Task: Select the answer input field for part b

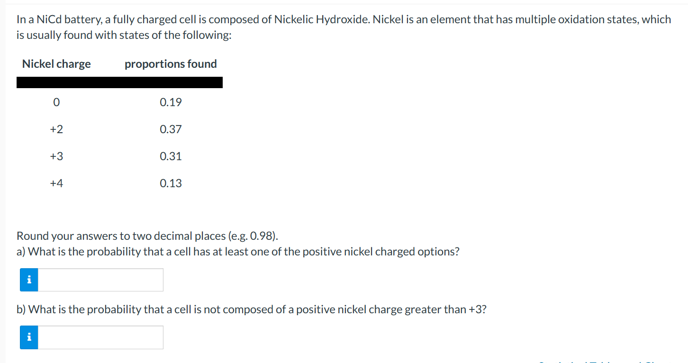Action: [x=100, y=337]
